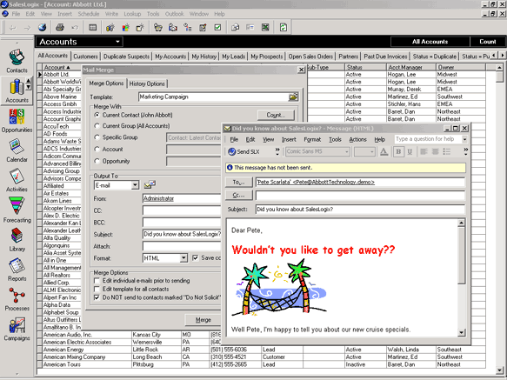507x380 pixels.
Task: Open the Calendar sidebar icon
Action: [17, 150]
